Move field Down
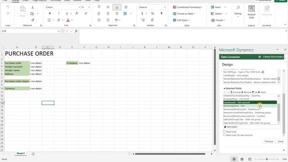The width and height of the screenshot is (288, 162). click(x=262, y=92)
